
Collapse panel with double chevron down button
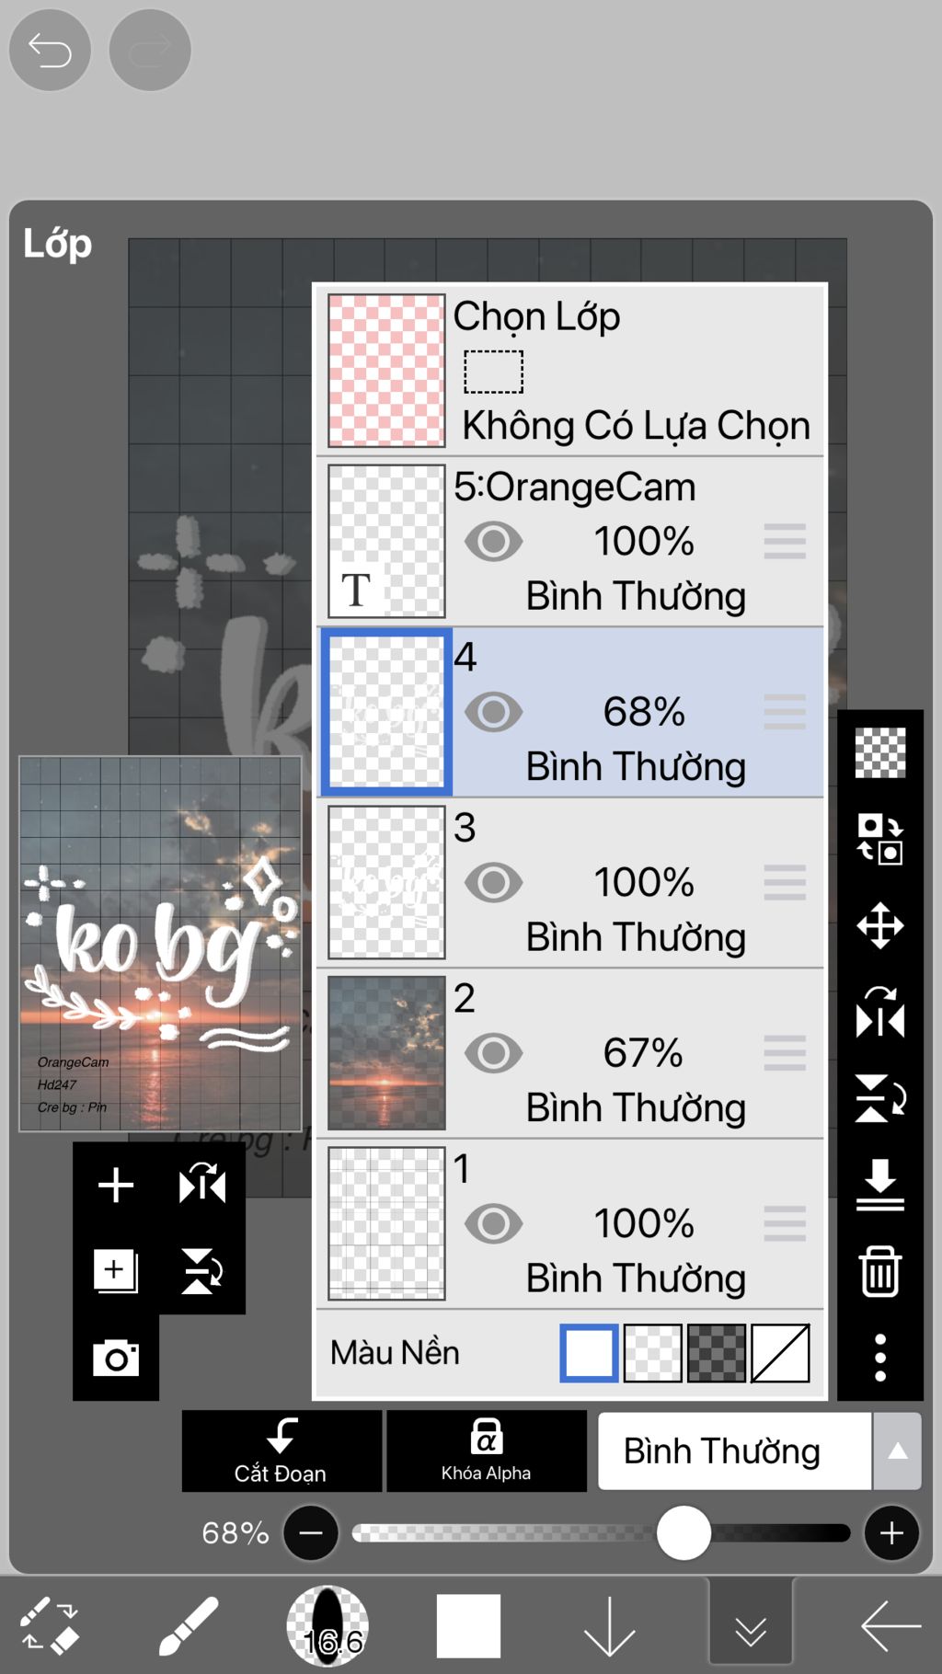(751, 1626)
